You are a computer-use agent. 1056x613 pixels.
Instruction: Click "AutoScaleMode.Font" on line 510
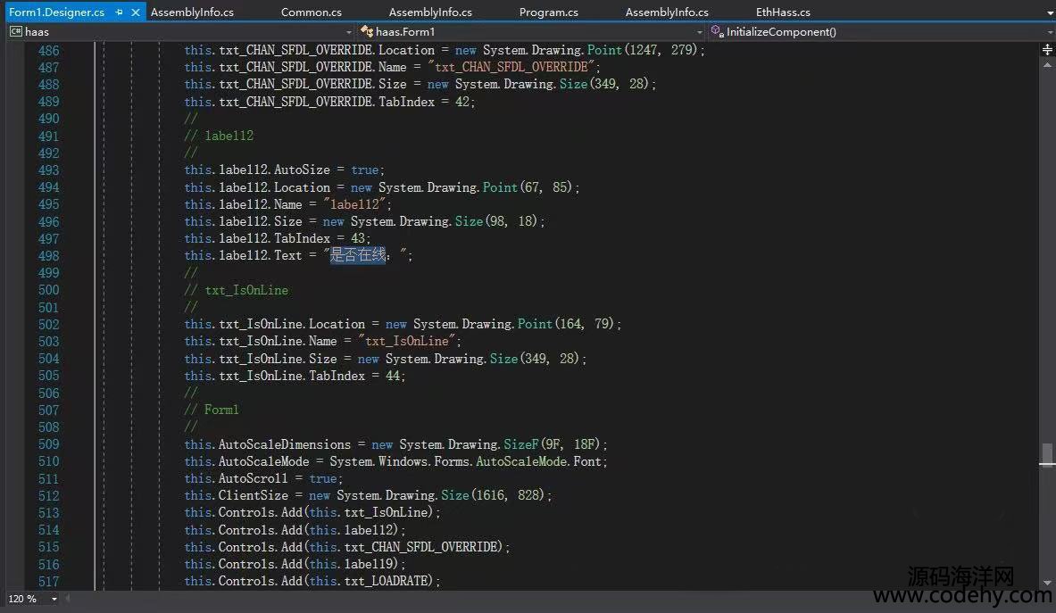(538, 461)
